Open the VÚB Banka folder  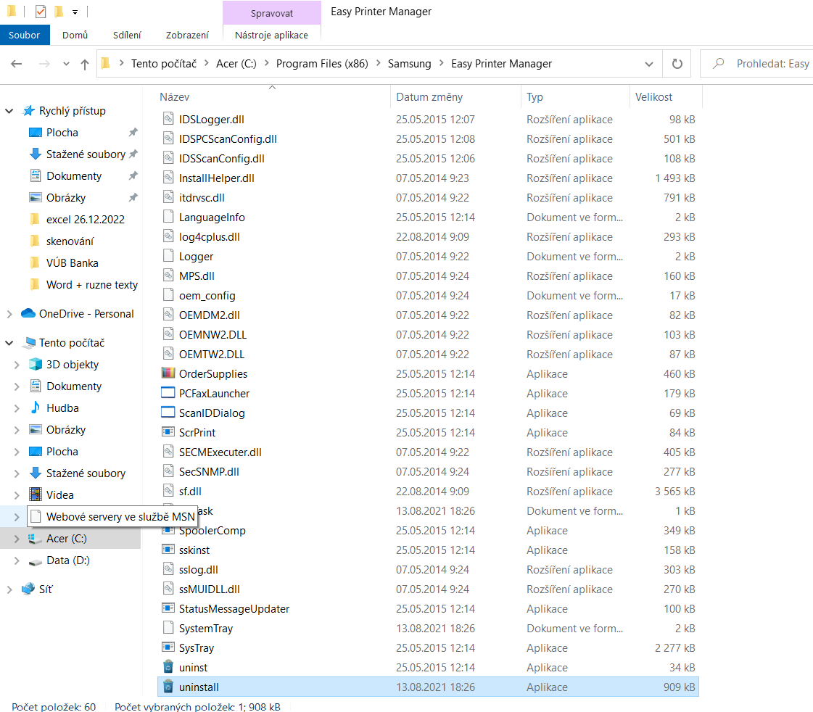(72, 262)
